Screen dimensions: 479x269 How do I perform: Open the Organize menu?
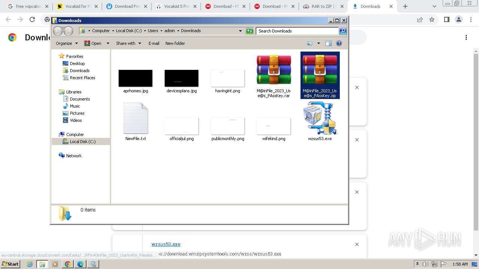click(x=67, y=43)
